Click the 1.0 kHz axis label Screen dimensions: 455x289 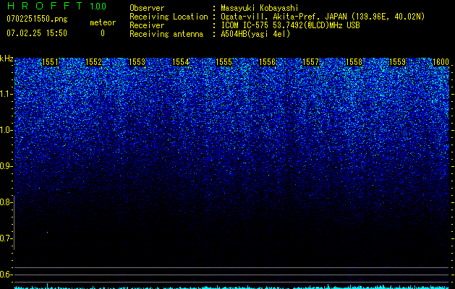[6, 130]
